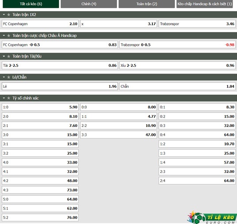Pick Lẻ odds 1.96
This screenshot has width=237, height=224.
(x=60, y=86)
